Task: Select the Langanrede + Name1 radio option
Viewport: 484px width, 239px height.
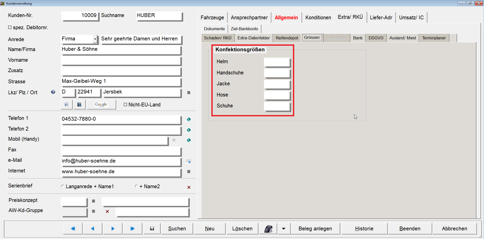Action: (x=63, y=186)
